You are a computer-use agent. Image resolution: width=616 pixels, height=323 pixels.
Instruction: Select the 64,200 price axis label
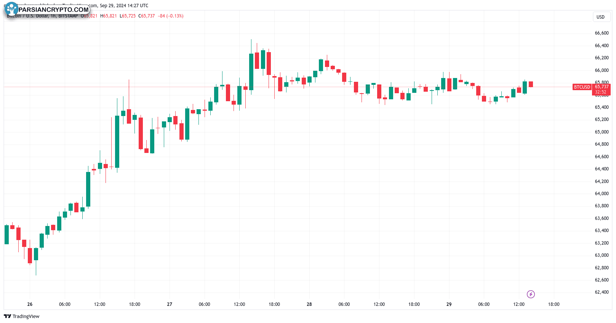[x=602, y=181]
